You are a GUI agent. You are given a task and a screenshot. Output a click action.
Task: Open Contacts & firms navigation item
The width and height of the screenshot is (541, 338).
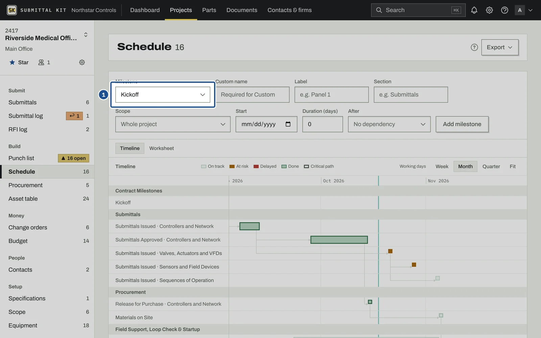(x=289, y=10)
